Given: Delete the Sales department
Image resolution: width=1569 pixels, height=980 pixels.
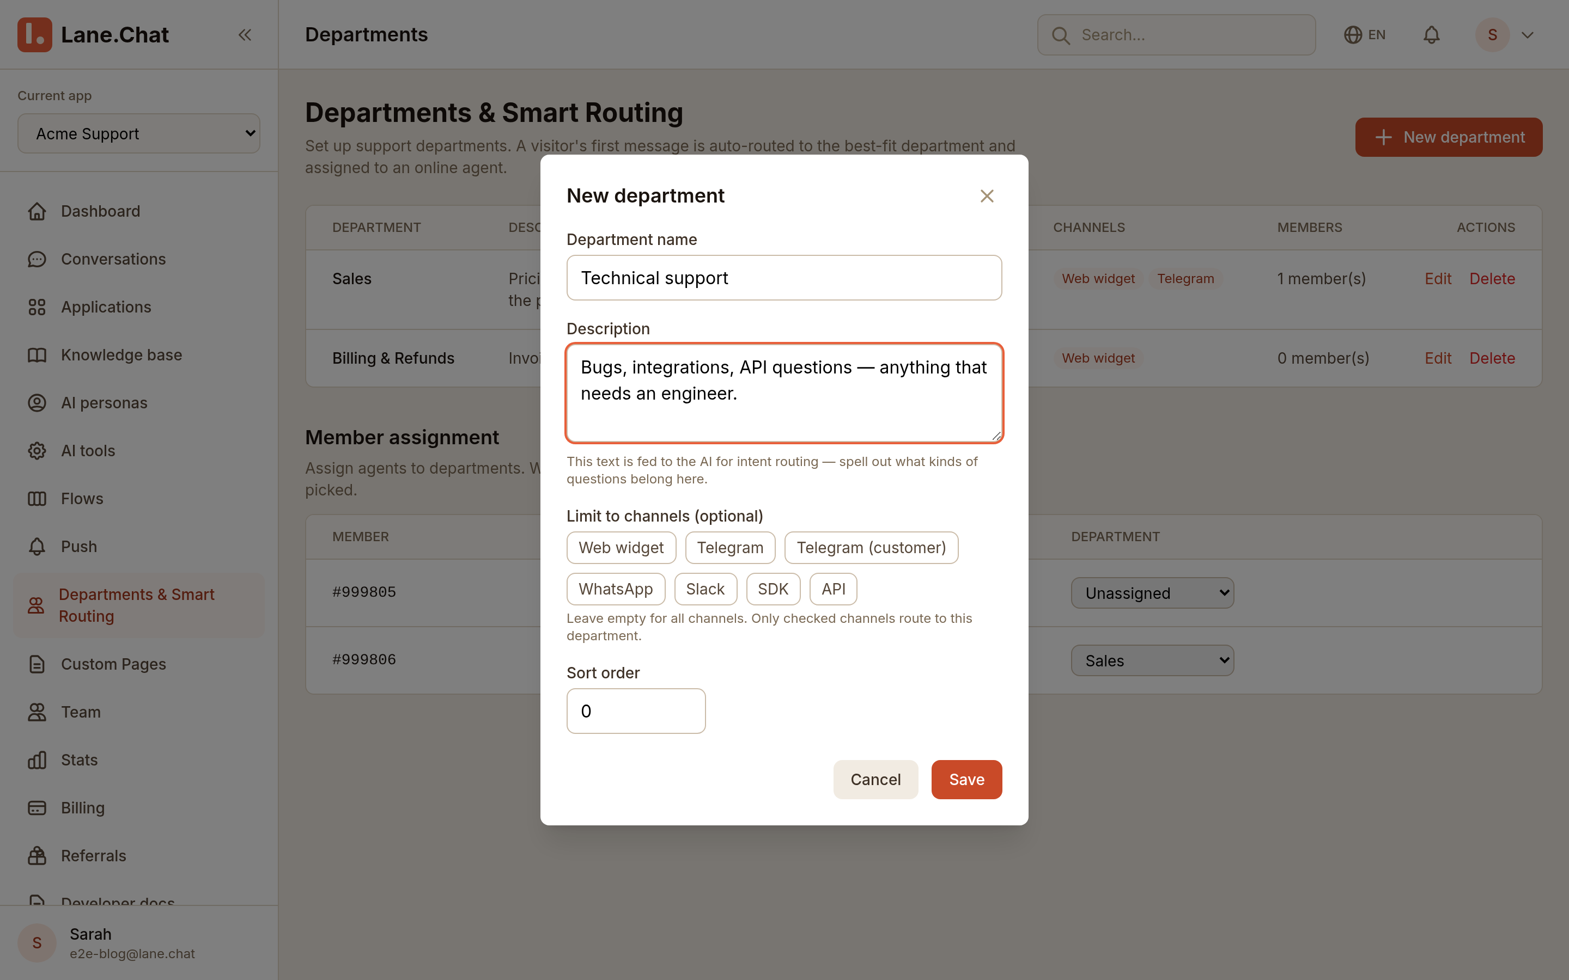Looking at the screenshot, I should click(1492, 279).
